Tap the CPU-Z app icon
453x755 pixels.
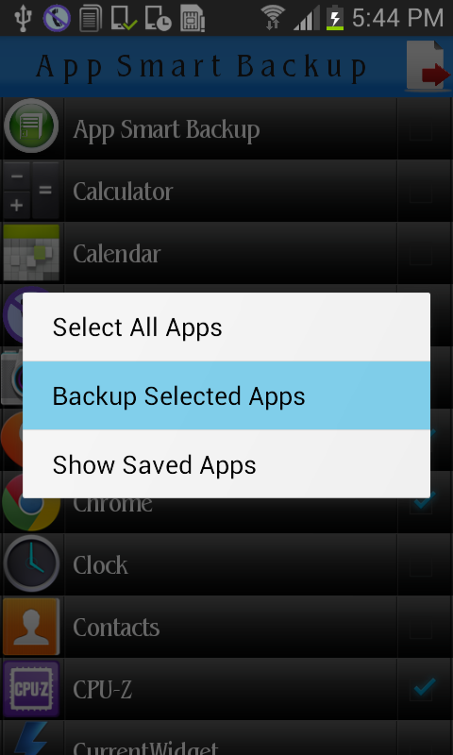pos(31,689)
